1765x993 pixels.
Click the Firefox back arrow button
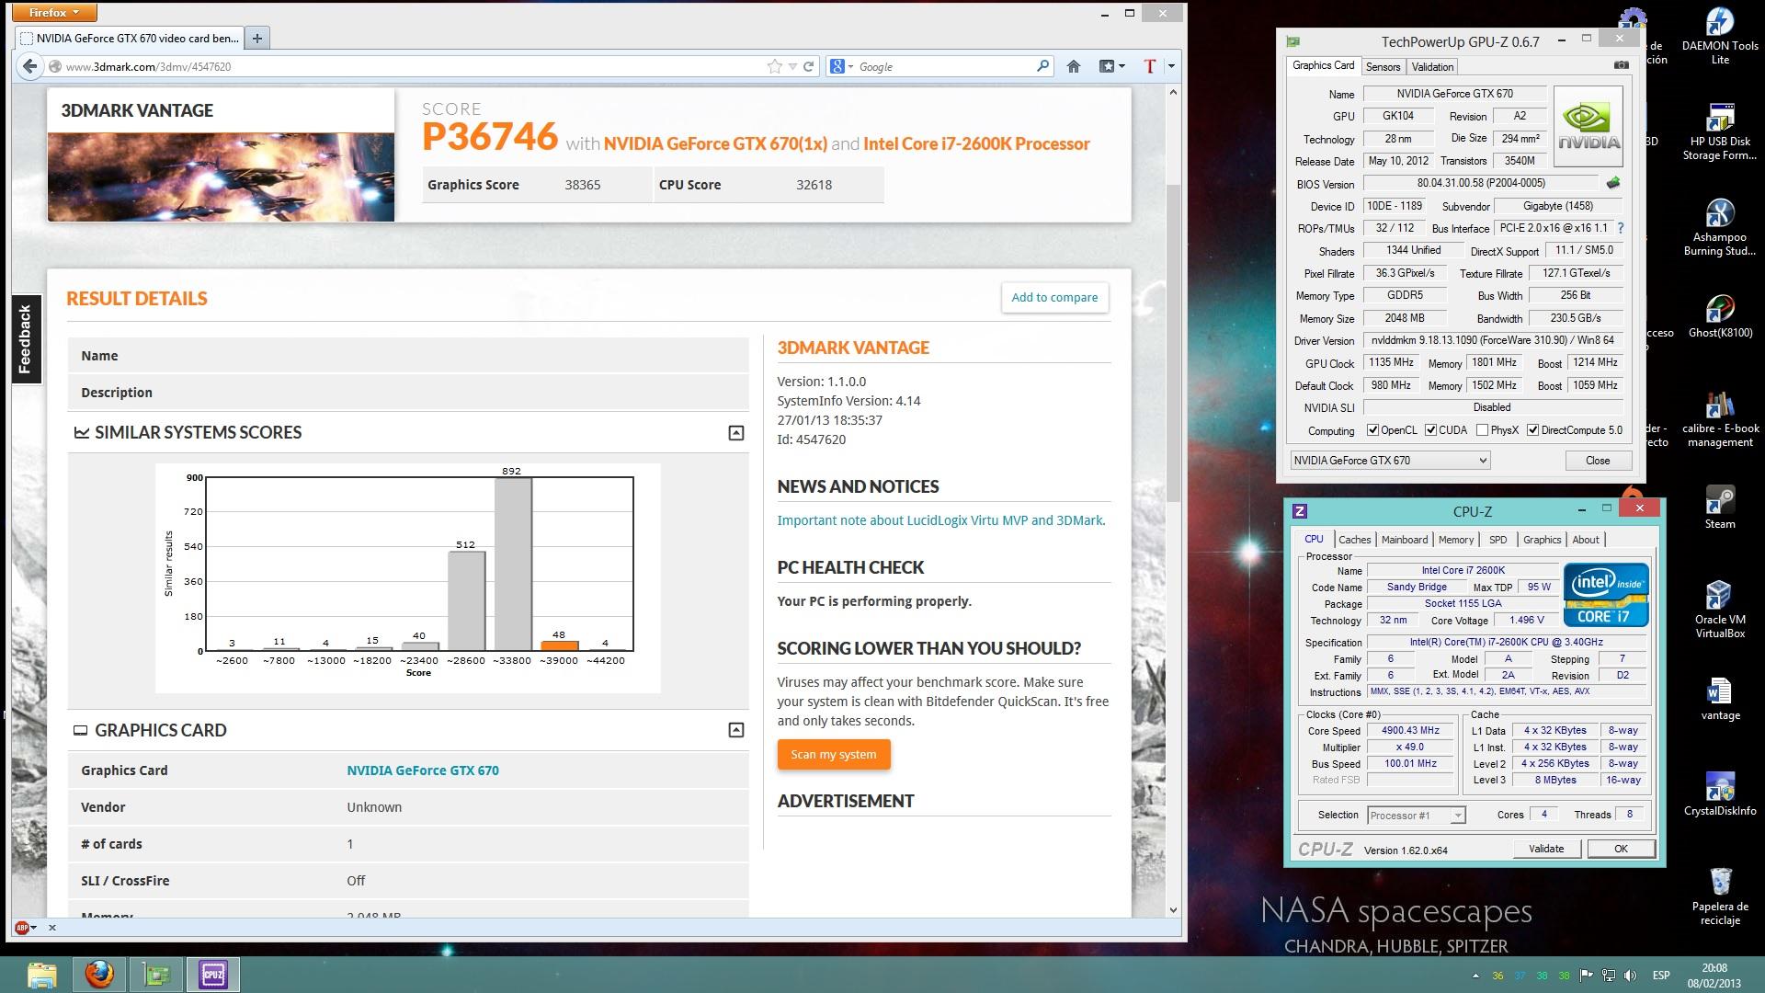[x=30, y=66]
